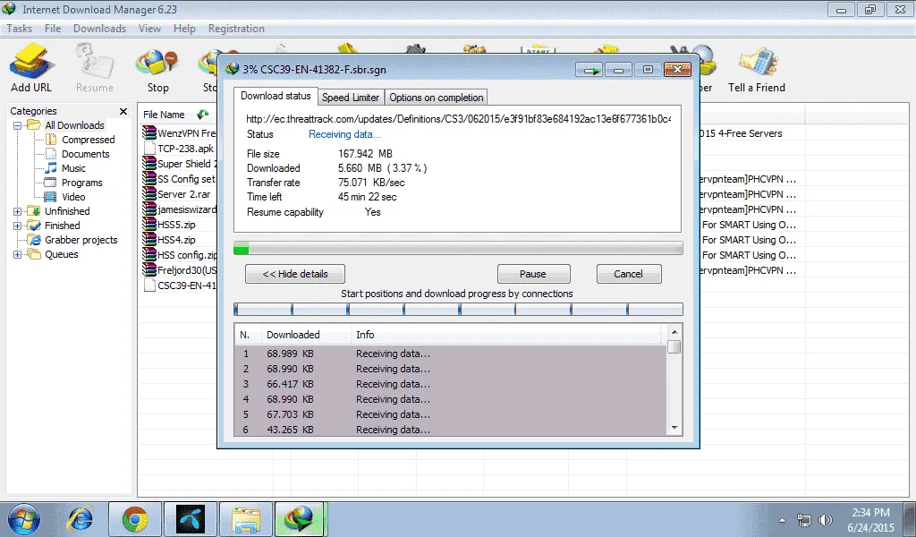Click the Stop toolbar icon
The height and width of the screenshot is (537, 916).
tap(157, 67)
